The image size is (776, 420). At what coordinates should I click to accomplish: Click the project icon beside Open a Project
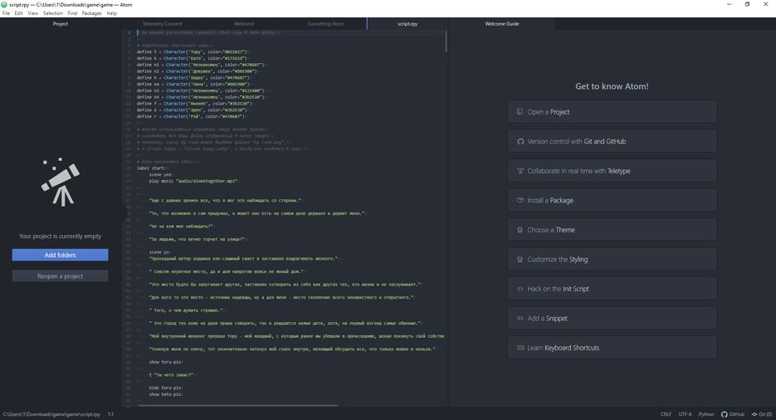point(520,112)
